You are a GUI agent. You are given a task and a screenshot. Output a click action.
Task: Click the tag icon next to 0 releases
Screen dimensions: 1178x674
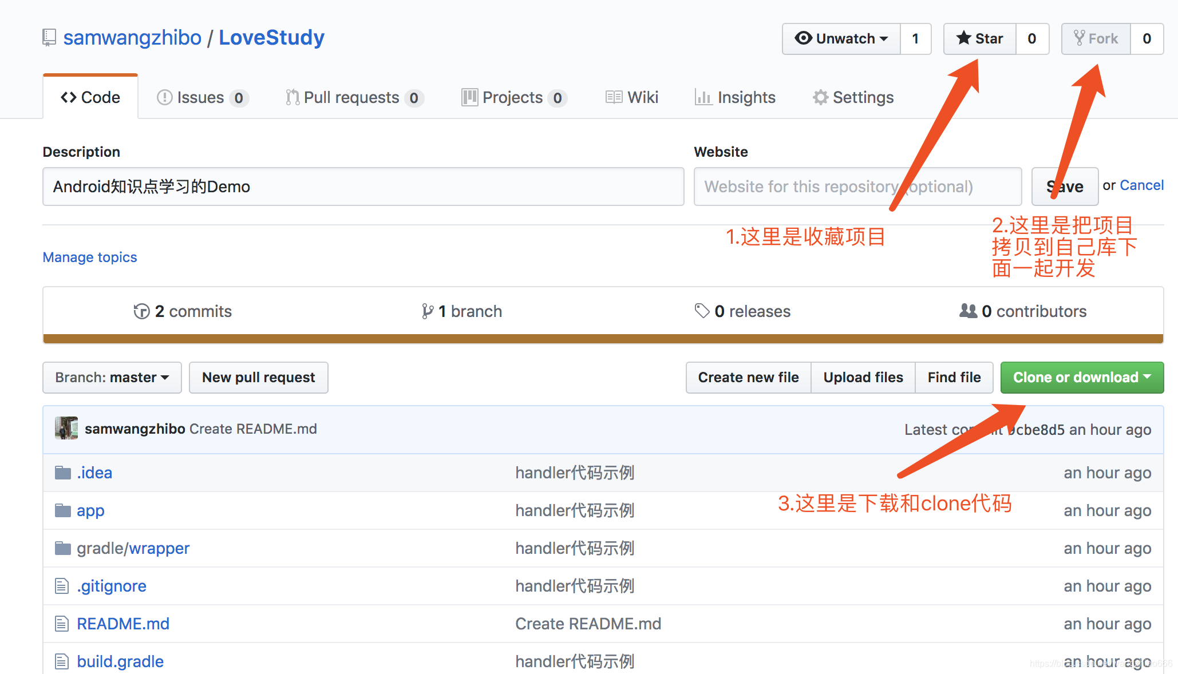click(x=702, y=311)
